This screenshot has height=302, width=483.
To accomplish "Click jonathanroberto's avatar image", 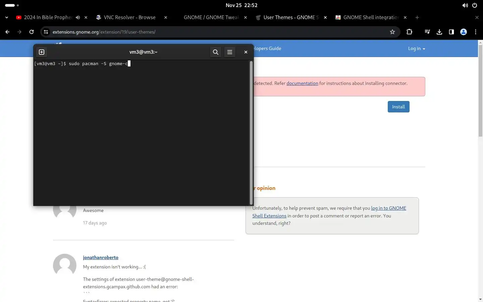I will [65, 265].
